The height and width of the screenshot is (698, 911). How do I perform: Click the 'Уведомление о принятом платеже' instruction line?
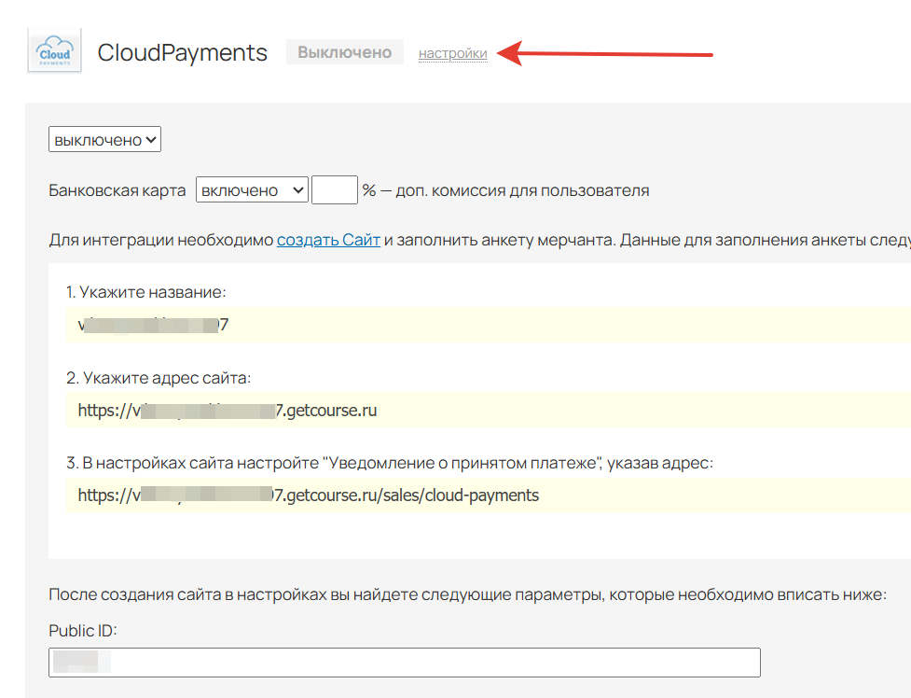pyautogui.click(x=389, y=463)
